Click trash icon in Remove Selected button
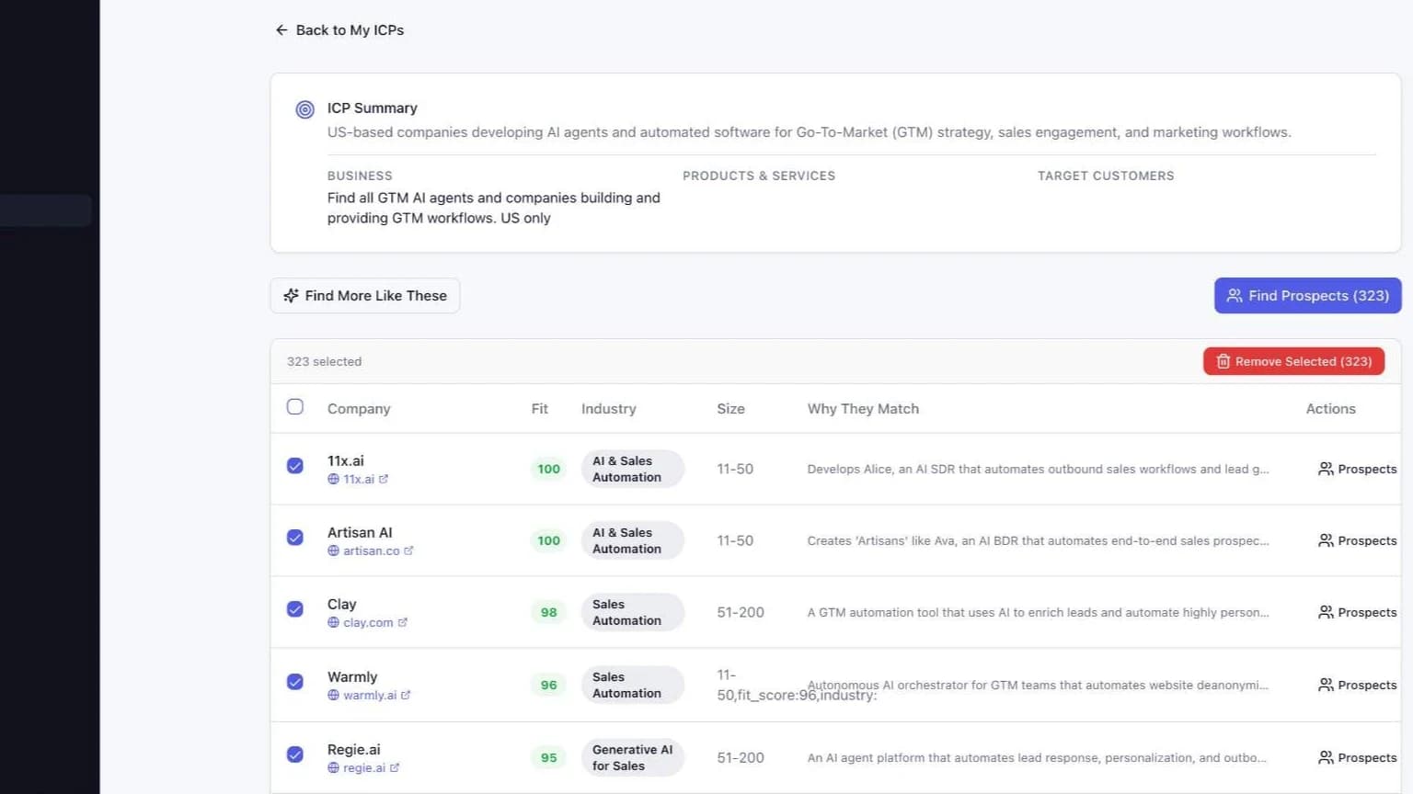The width and height of the screenshot is (1413, 794). click(1223, 361)
